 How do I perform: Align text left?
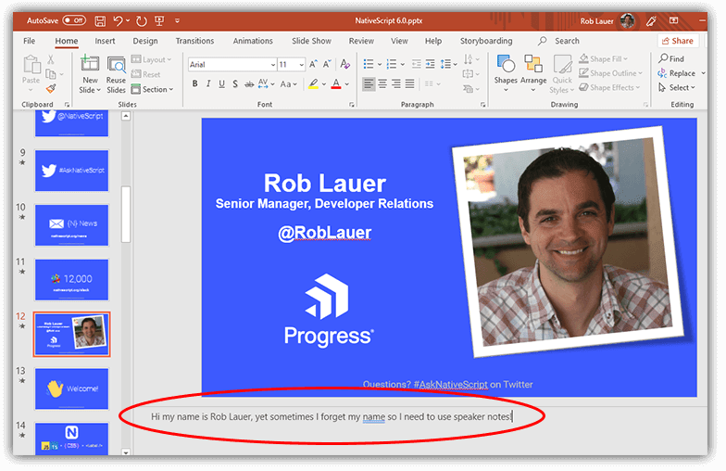coord(369,83)
